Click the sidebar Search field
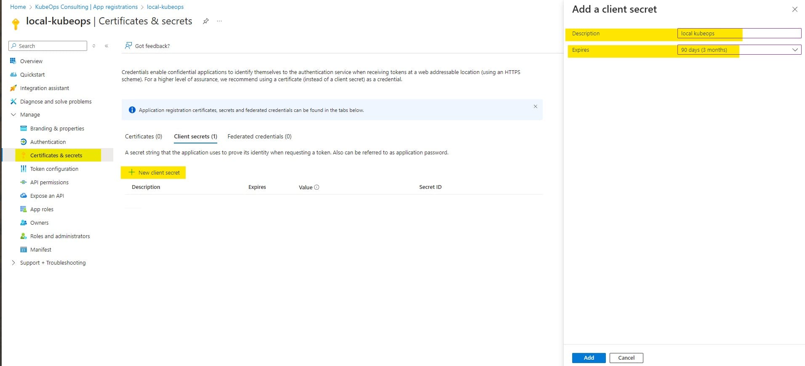The width and height of the screenshot is (805, 366). (x=48, y=46)
